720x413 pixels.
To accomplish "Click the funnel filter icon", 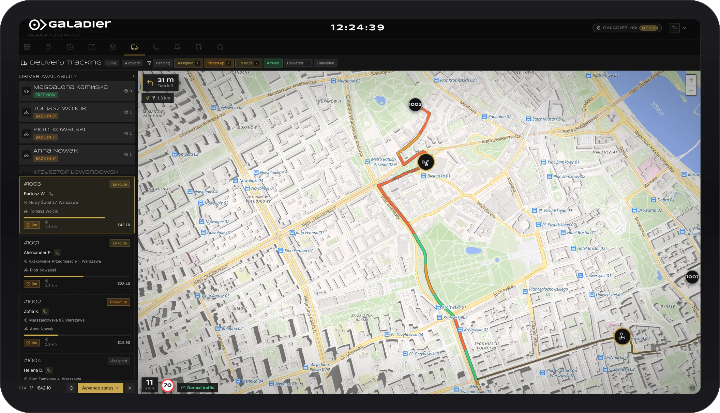I will [149, 63].
